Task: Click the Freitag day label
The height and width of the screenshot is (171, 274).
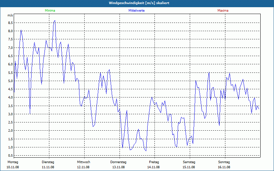Action: pyautogui.click(x=154, y=162)
